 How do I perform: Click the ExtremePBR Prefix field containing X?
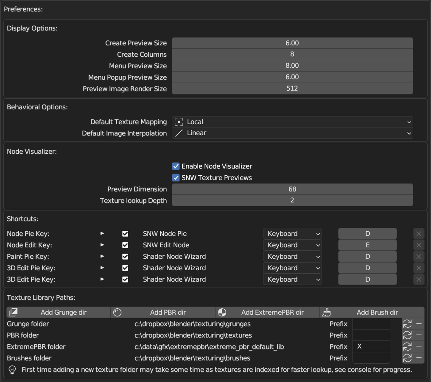tap(371, 346)
